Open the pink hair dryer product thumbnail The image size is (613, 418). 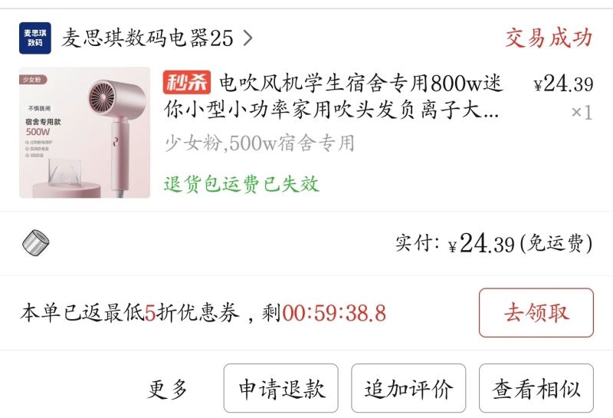click(85, 132)
